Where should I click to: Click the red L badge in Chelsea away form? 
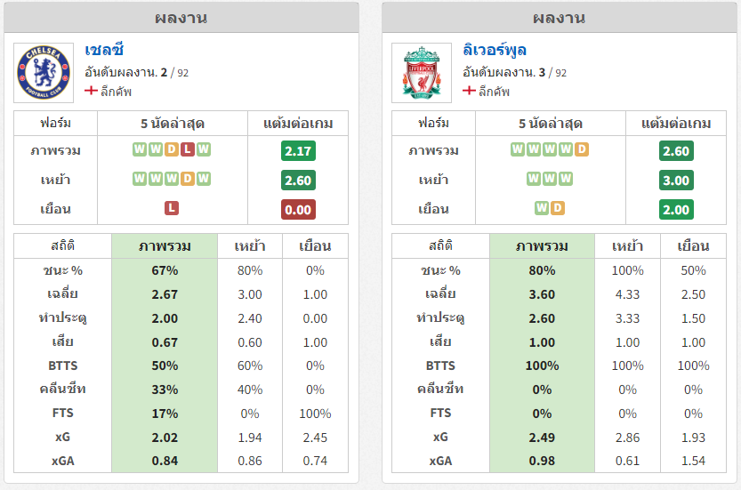pos(172,208)
